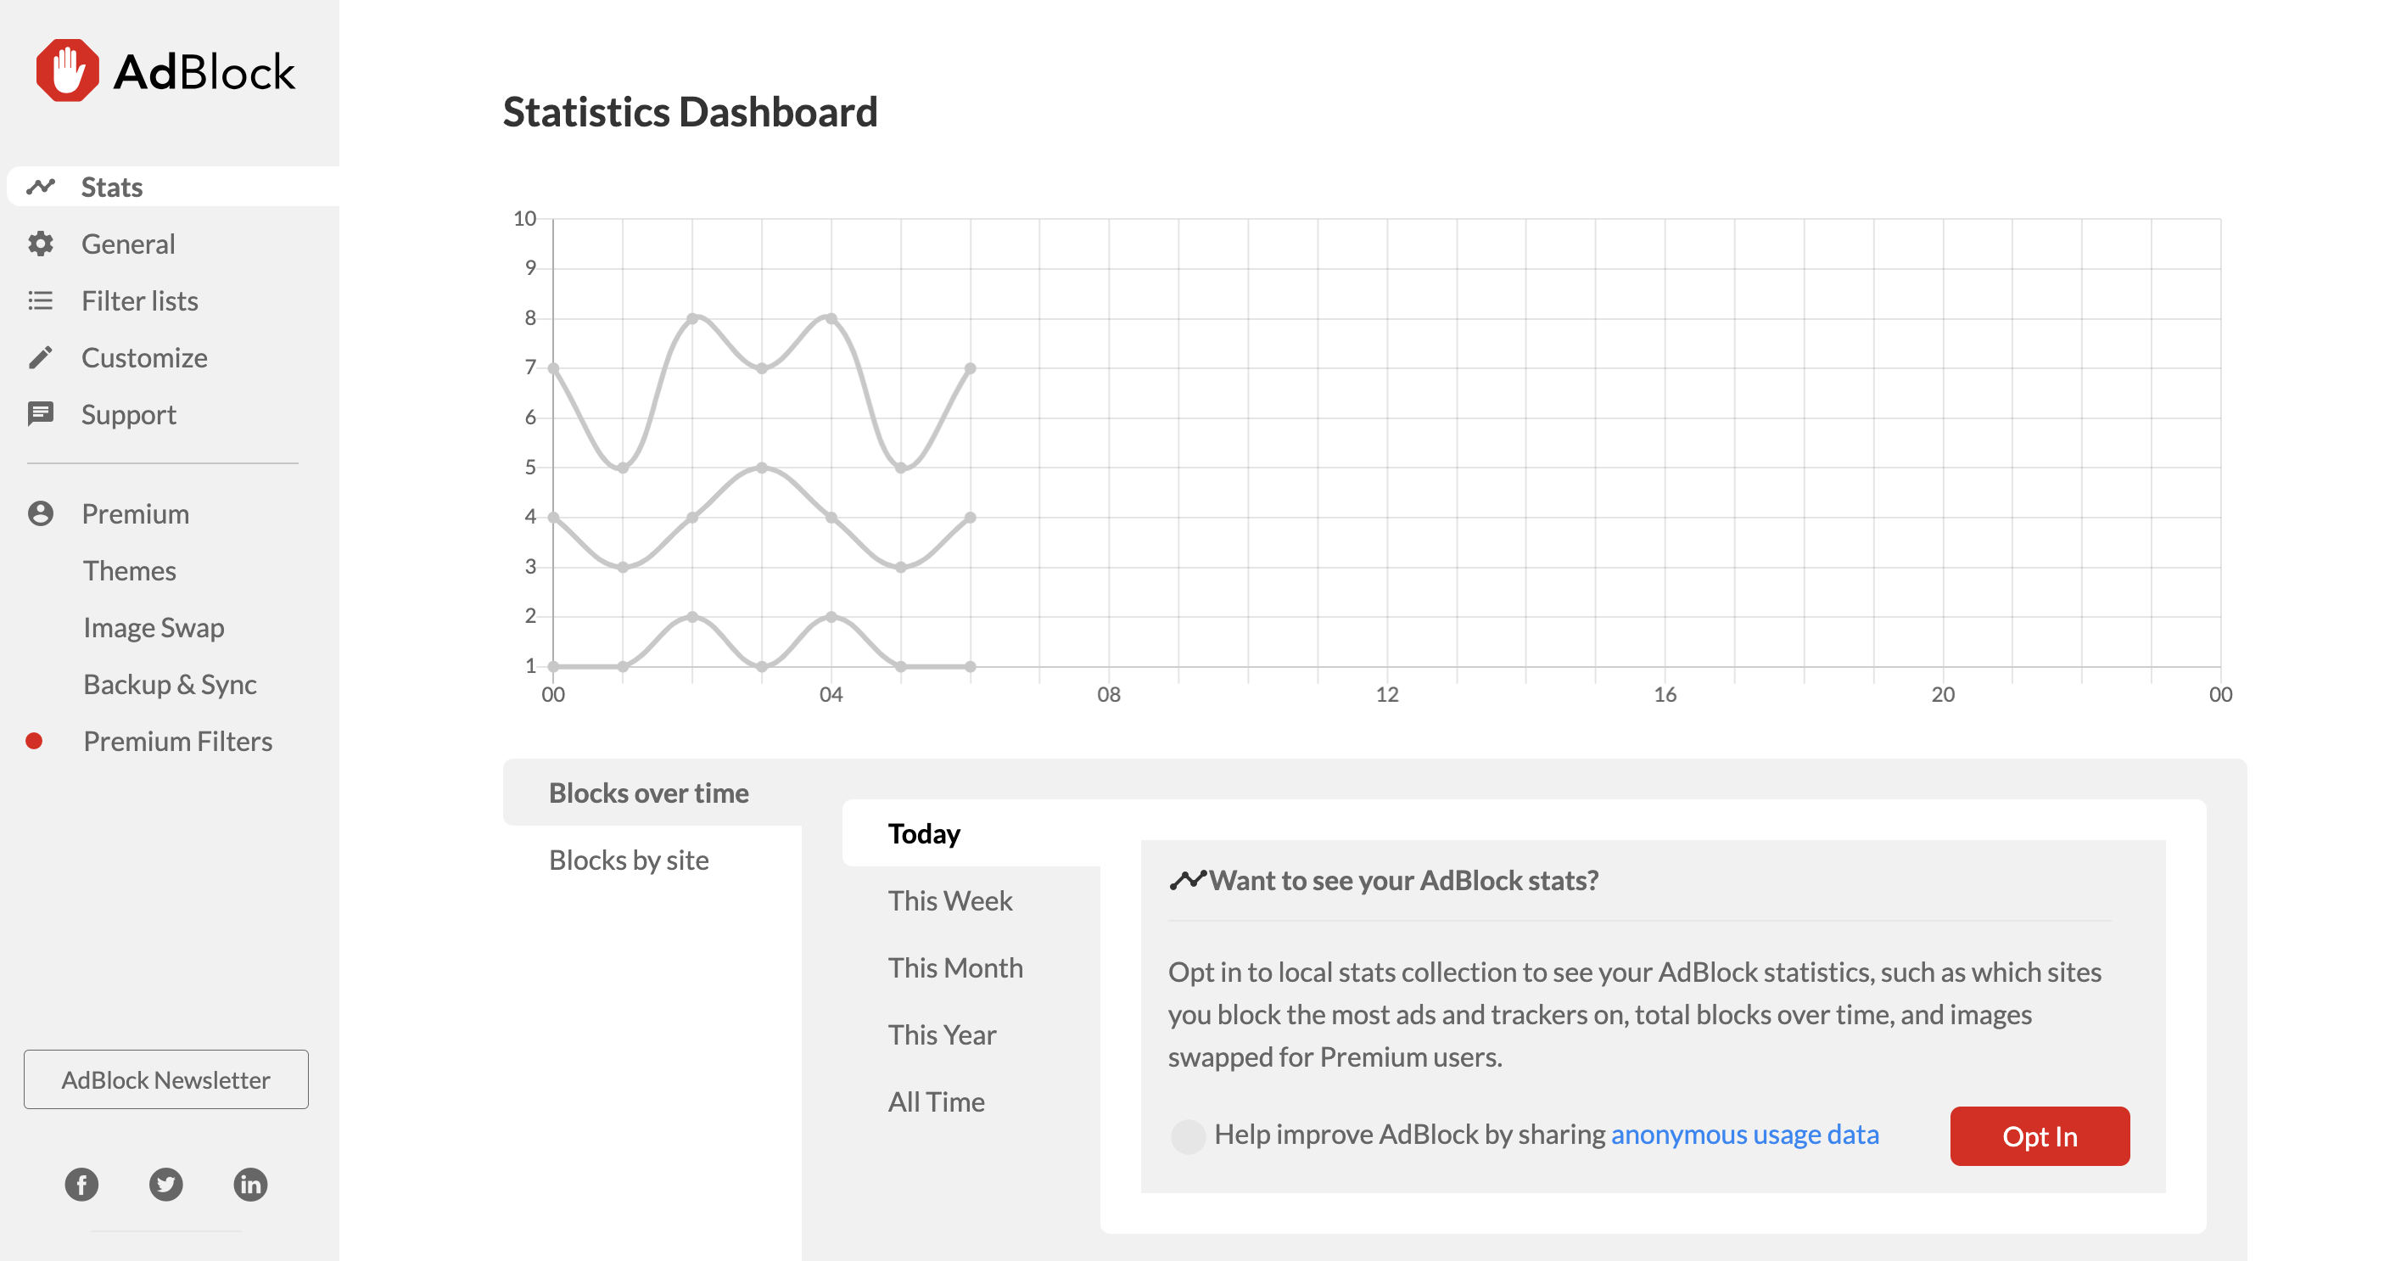
Task: Expand Blocks by site section
Action: (629, 860)
